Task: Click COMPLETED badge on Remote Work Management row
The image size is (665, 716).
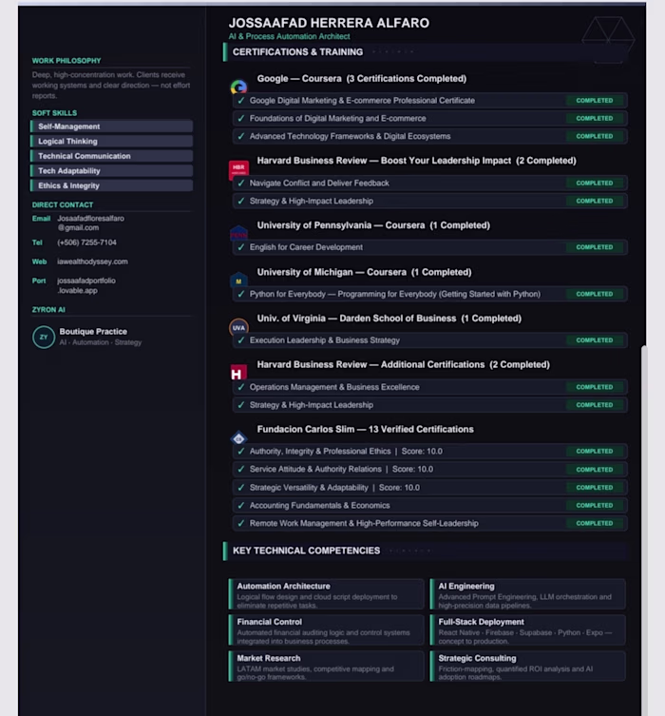Action: click(595, 523)
